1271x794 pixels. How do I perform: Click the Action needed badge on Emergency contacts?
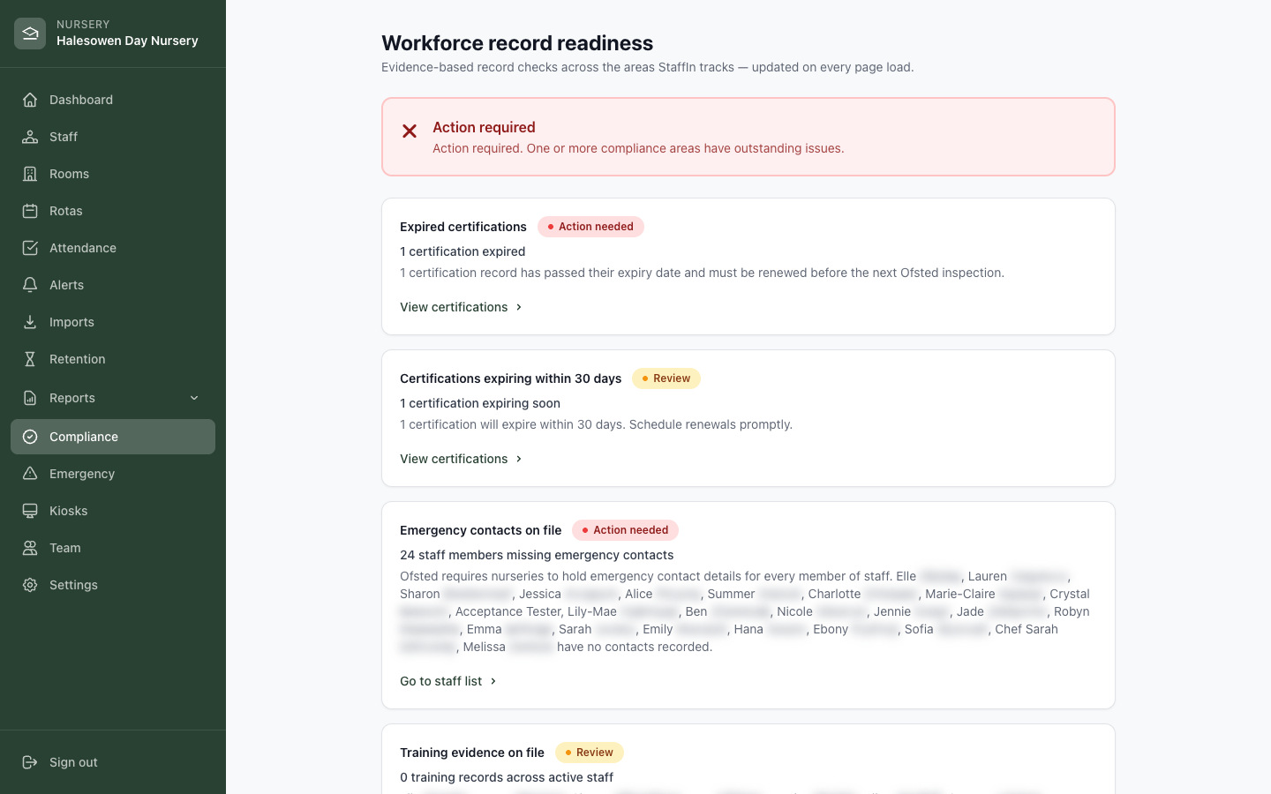point(626,530)
